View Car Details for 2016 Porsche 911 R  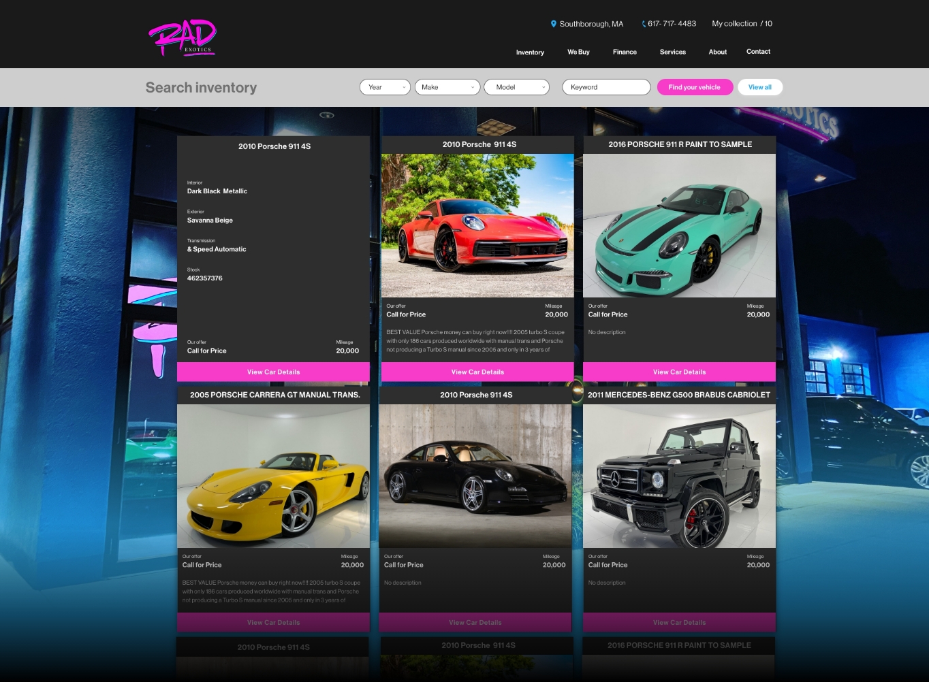pos(679,372)
